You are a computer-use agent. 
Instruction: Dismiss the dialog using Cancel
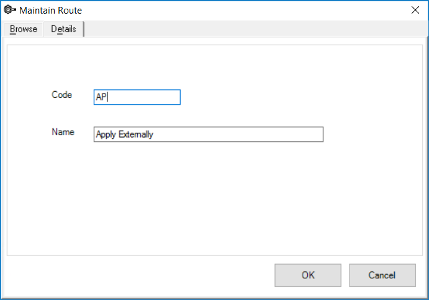(x=382, y=275)
